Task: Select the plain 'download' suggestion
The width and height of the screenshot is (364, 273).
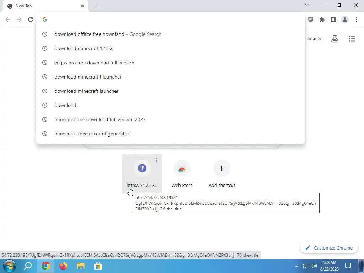Action: point(170,105)
